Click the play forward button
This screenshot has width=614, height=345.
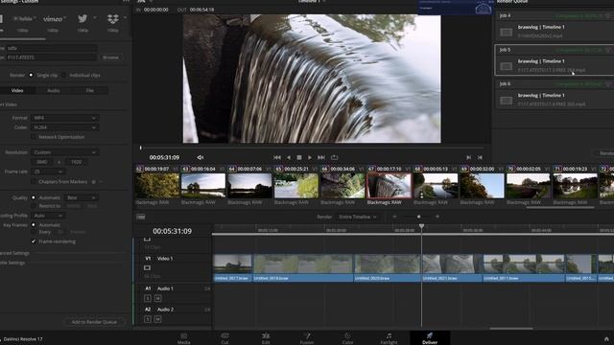[x=310, y=157]
